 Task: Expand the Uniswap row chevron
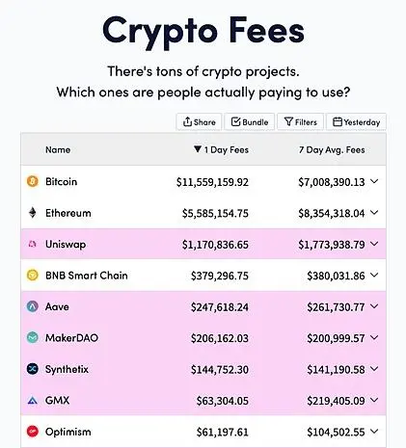pyautogui.click(x=374, y=244)
